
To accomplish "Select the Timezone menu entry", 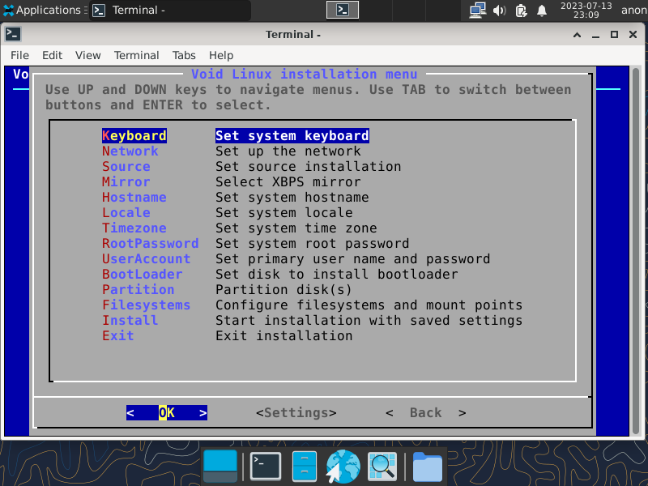I will tap(134, 228).
